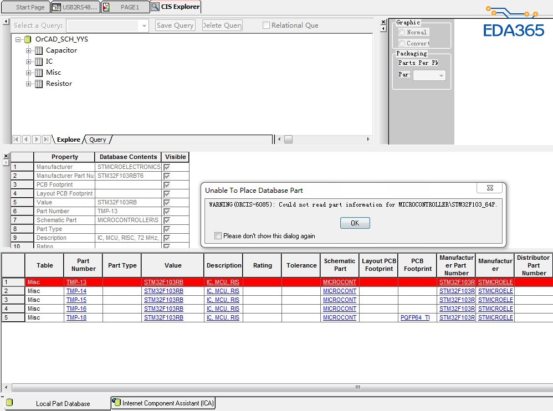Open the TMP-14 part number link
This screenshot has width=553, height=411.
pos(76,291)
